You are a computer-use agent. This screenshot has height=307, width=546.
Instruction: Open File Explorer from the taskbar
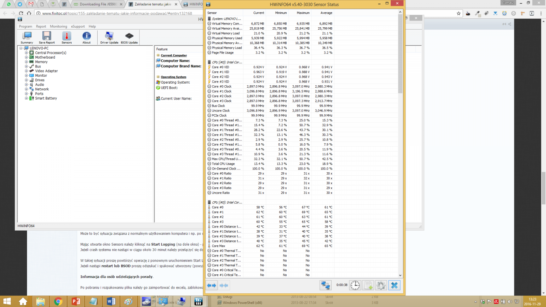coord(40,302)
